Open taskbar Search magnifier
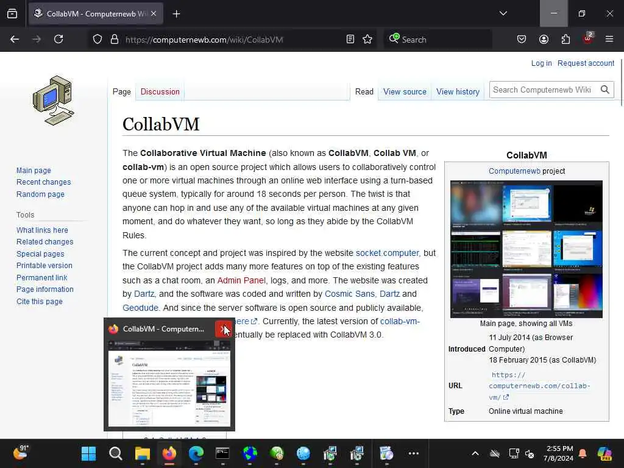Viewport: 624px width, 468px height. [x=115, y=453]
